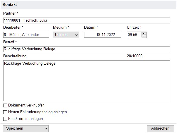Image resolution: width=177 pixels, height=134 pixels.
Task: Click the Partner field label
Action: tap(10, 13)
